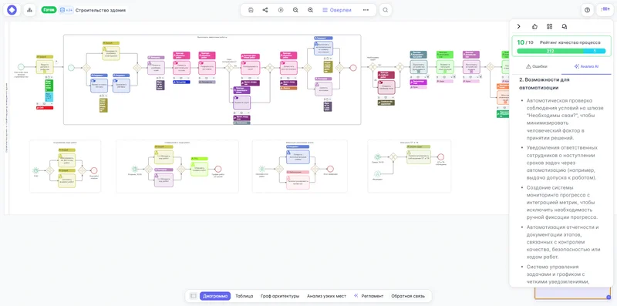This screenshot has width=617, height=306.
Task: Toggle the side panel layout button
Action: point(605,10)
